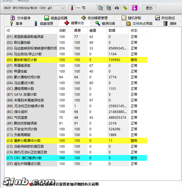The width and height of the screenshot is (182, 188).
Task: Open the 擦除 tab with trash icon
Action: pos(170,24)
